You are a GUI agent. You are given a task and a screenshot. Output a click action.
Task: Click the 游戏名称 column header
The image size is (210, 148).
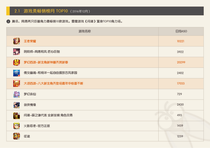pyautogui.click(x=85, y=31)
